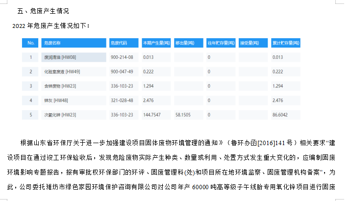Image resolution: width=352 pixels, height=201 pixels.
Task: Click the 接受量(吨) column header
Action: [249, 43]
